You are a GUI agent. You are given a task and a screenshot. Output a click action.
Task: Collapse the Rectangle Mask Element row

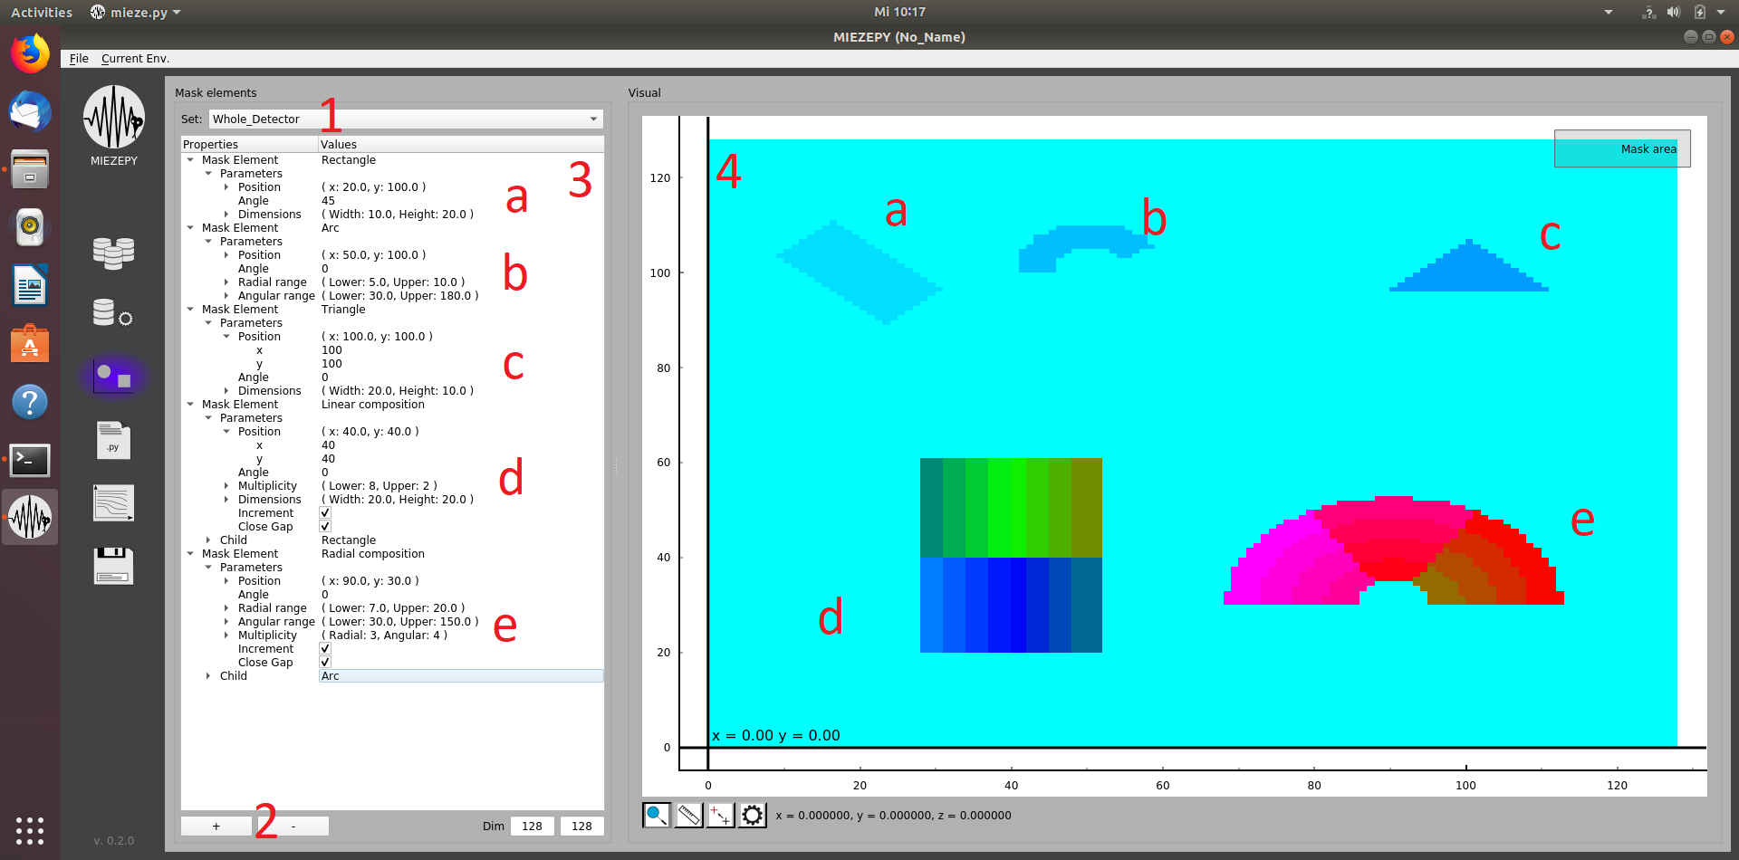190,159
